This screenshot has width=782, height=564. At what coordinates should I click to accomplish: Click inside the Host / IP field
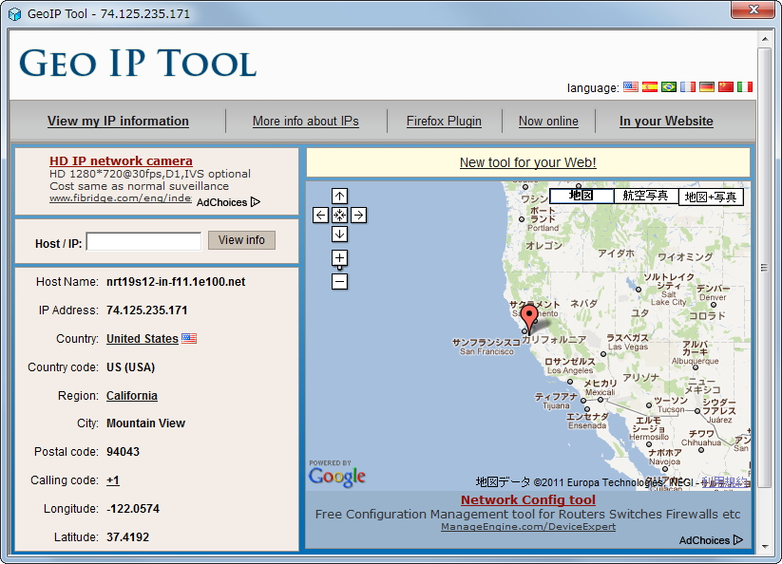[143, 240]
